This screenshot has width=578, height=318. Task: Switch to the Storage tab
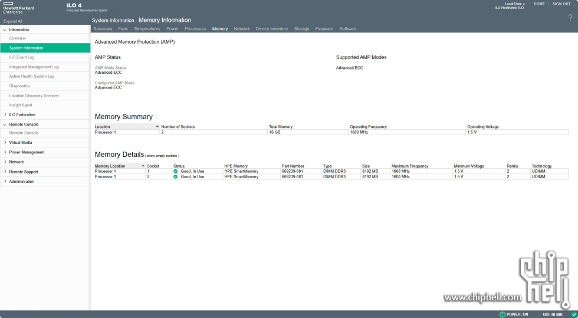point(301,29)
